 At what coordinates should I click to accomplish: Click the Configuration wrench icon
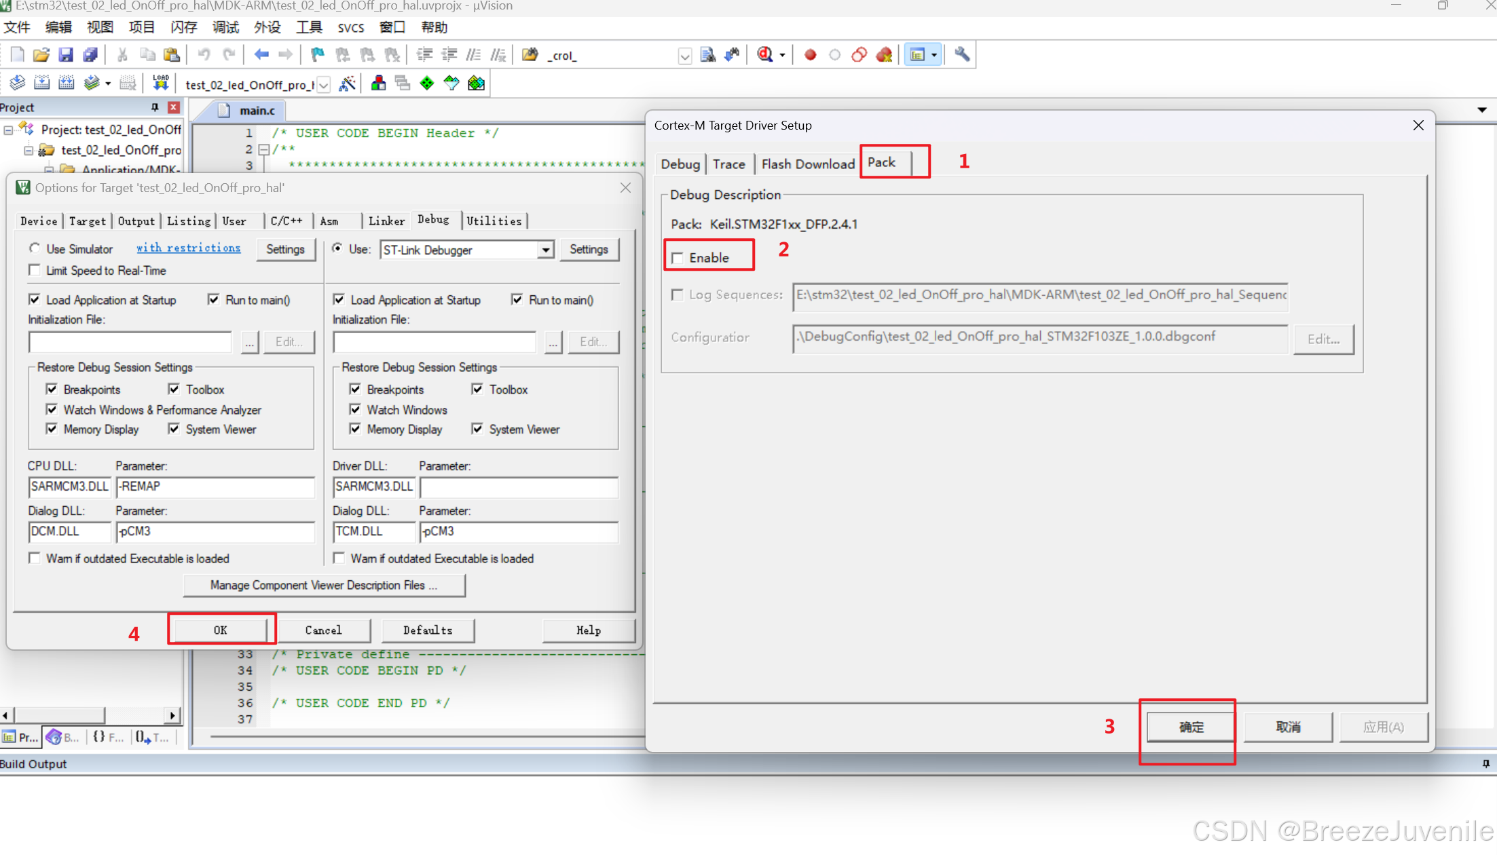(x=961, y=55)
